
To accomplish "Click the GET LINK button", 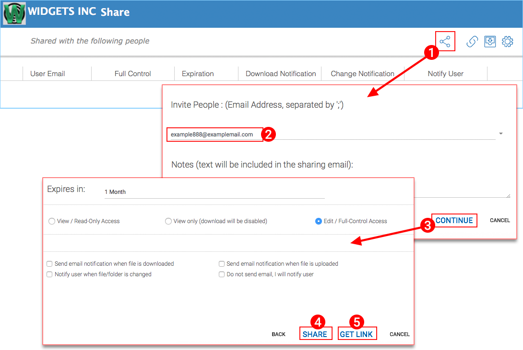I will (357, 334).
